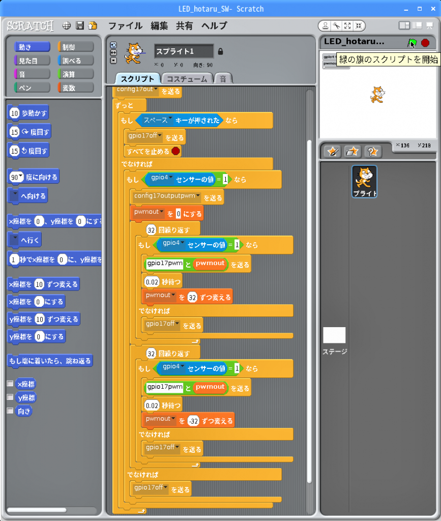Click the globe language icon
Screen dimensions: 441x521
tap(67, 25)
